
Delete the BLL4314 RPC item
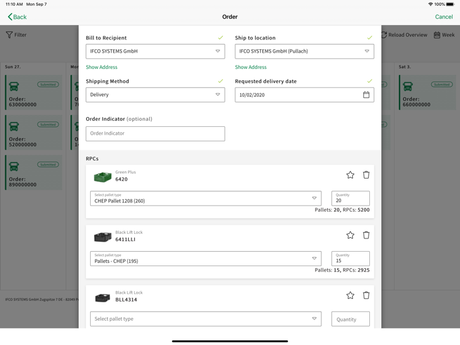click(x=366, y=296)
